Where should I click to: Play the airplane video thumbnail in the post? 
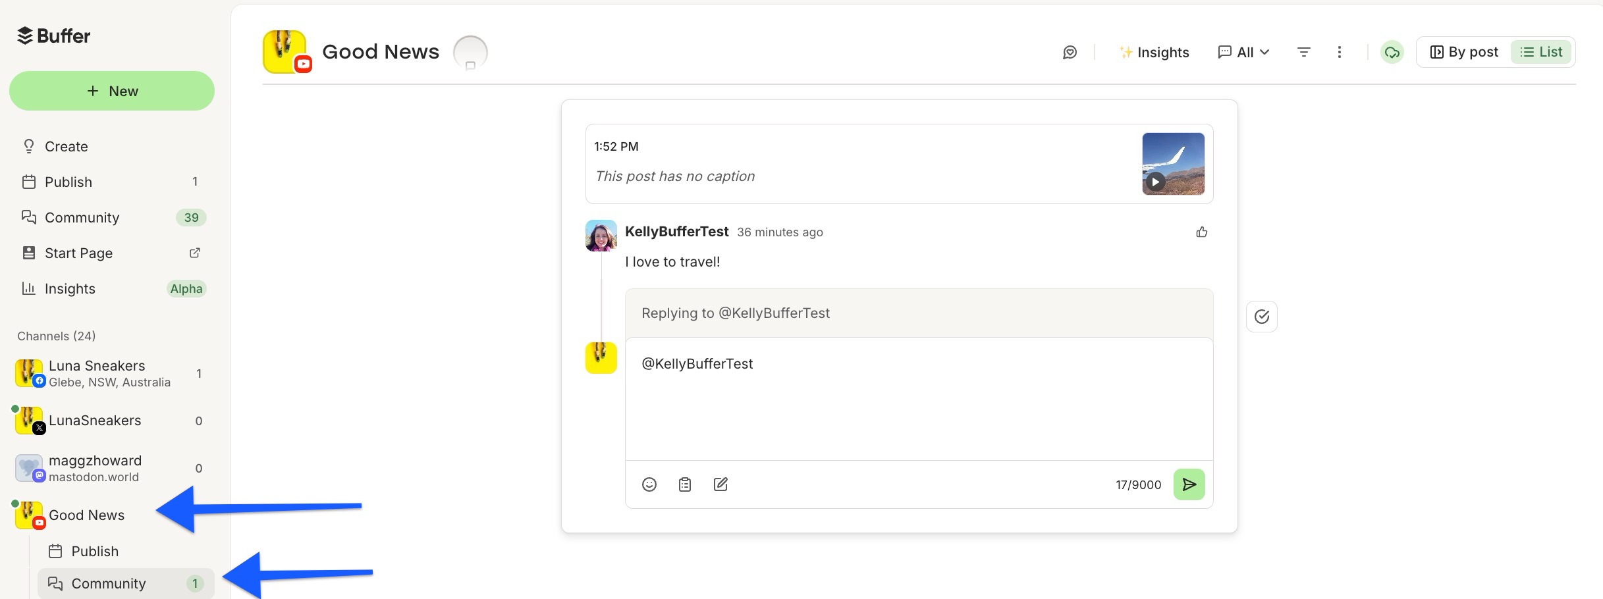(1173, 164)
